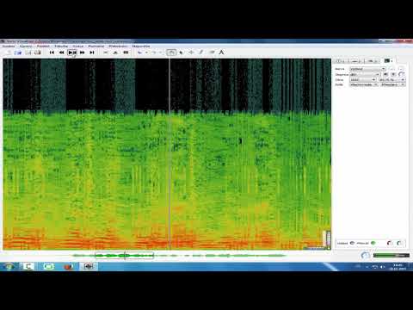Jump playback to the end
Screen dimensions: 413x310
92,53
